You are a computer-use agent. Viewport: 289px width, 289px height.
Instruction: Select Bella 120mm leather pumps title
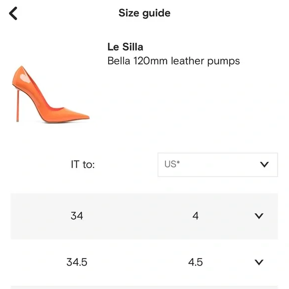(x=173, y=61)
